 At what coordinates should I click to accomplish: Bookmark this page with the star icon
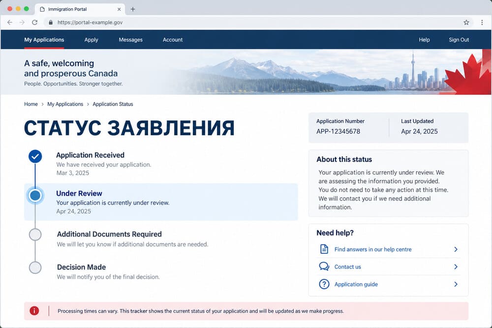coord(466,22)
